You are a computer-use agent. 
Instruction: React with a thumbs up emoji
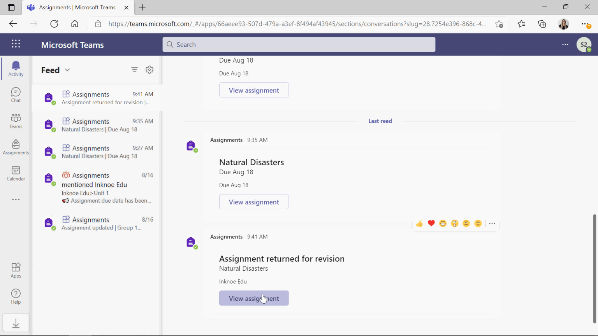[x=419, y=223]
